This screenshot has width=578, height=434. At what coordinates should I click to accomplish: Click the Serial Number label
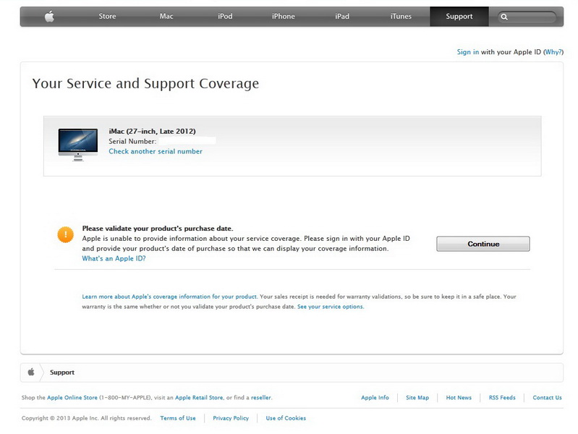pyautogui.click(x=132, y=141)
